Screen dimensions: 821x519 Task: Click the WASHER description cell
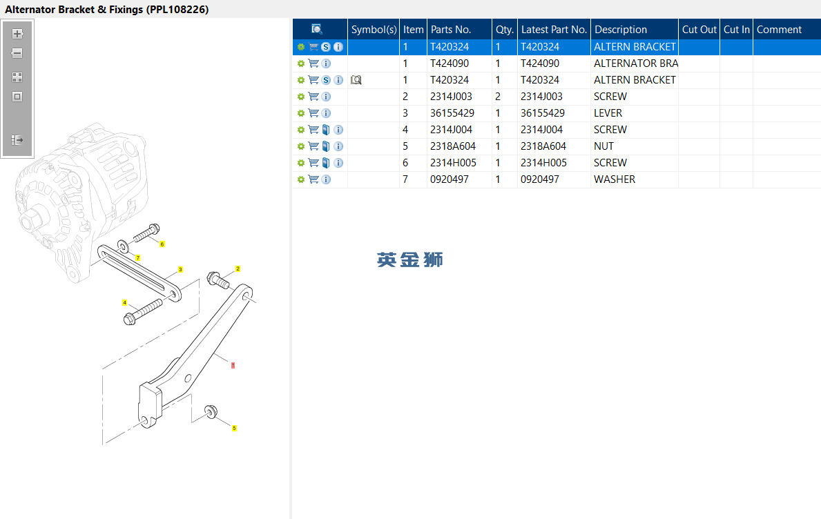(x=635, y=179)
